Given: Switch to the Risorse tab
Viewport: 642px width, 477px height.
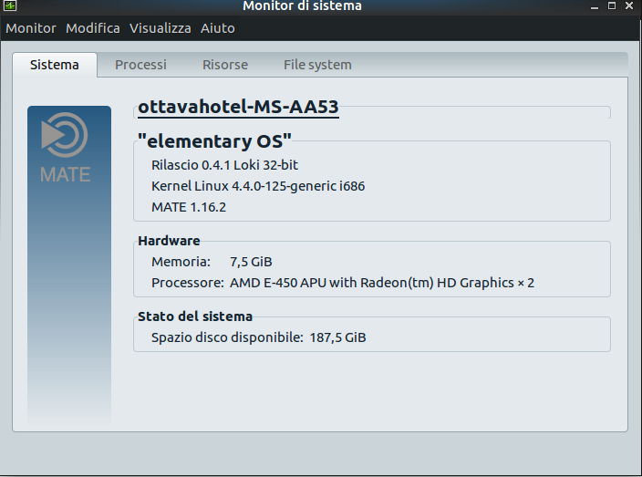Looking at the screenshot, I should [x=225, y=65].
